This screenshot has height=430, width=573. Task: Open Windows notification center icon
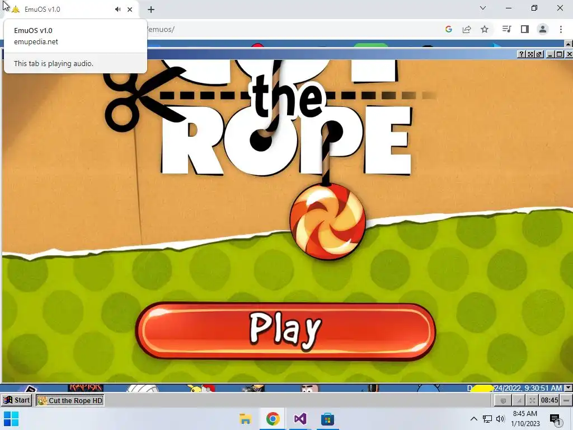555,419
